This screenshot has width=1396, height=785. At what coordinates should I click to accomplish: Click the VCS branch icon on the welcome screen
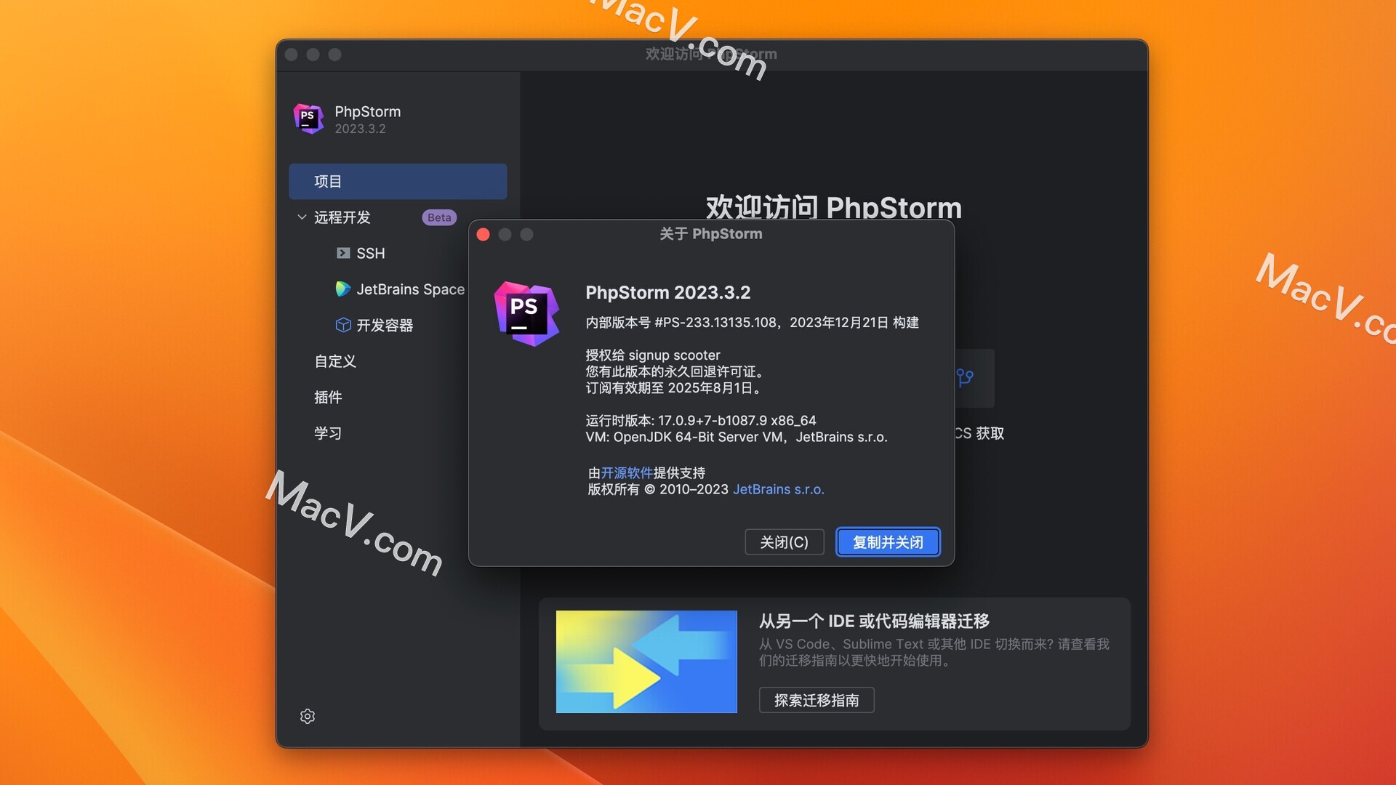965,377
